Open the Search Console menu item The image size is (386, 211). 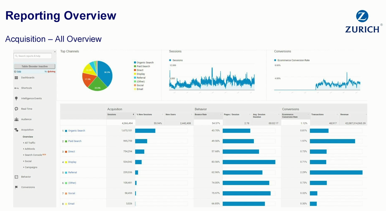[x=33, y=155]
